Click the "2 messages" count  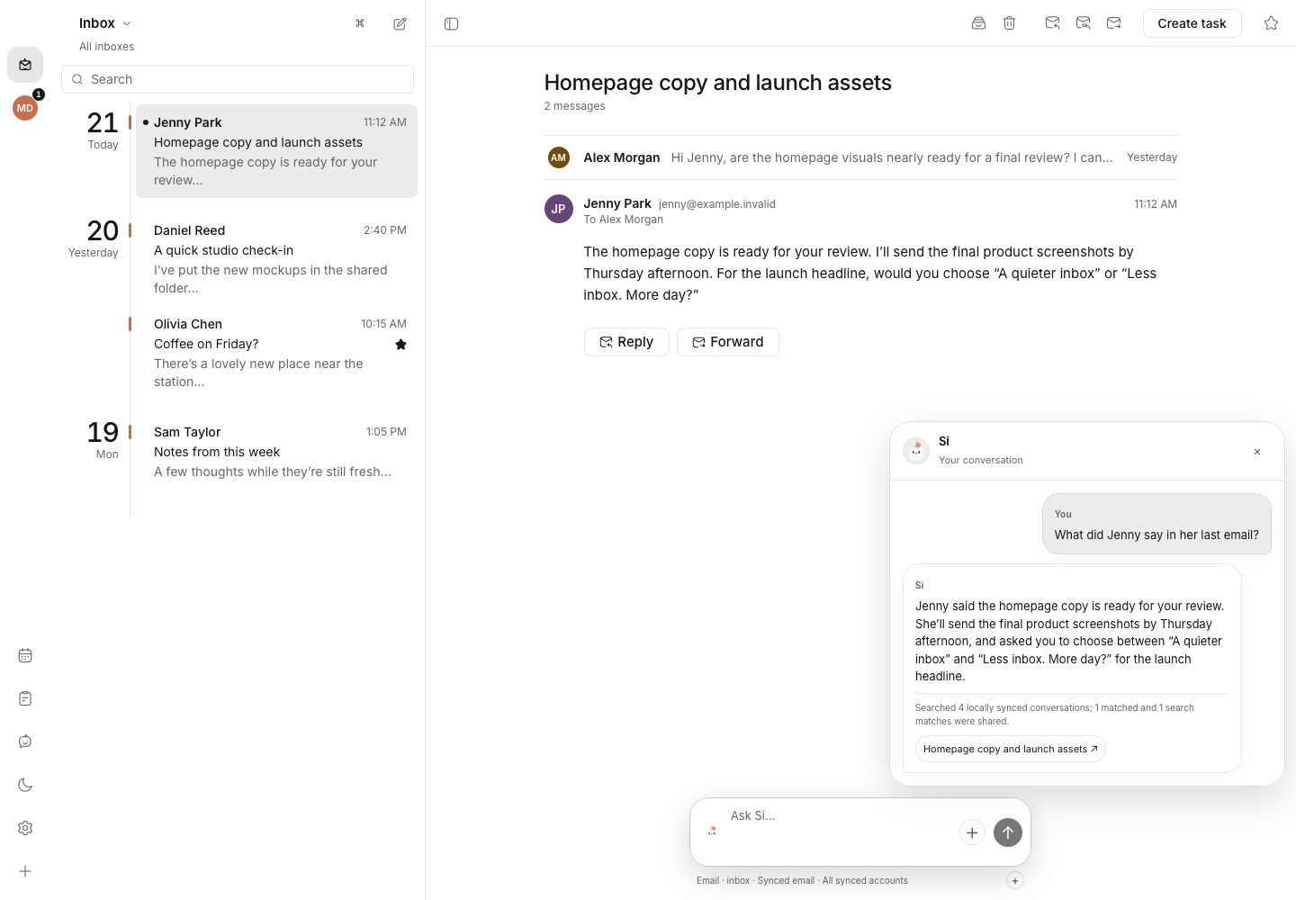(574, 106)
